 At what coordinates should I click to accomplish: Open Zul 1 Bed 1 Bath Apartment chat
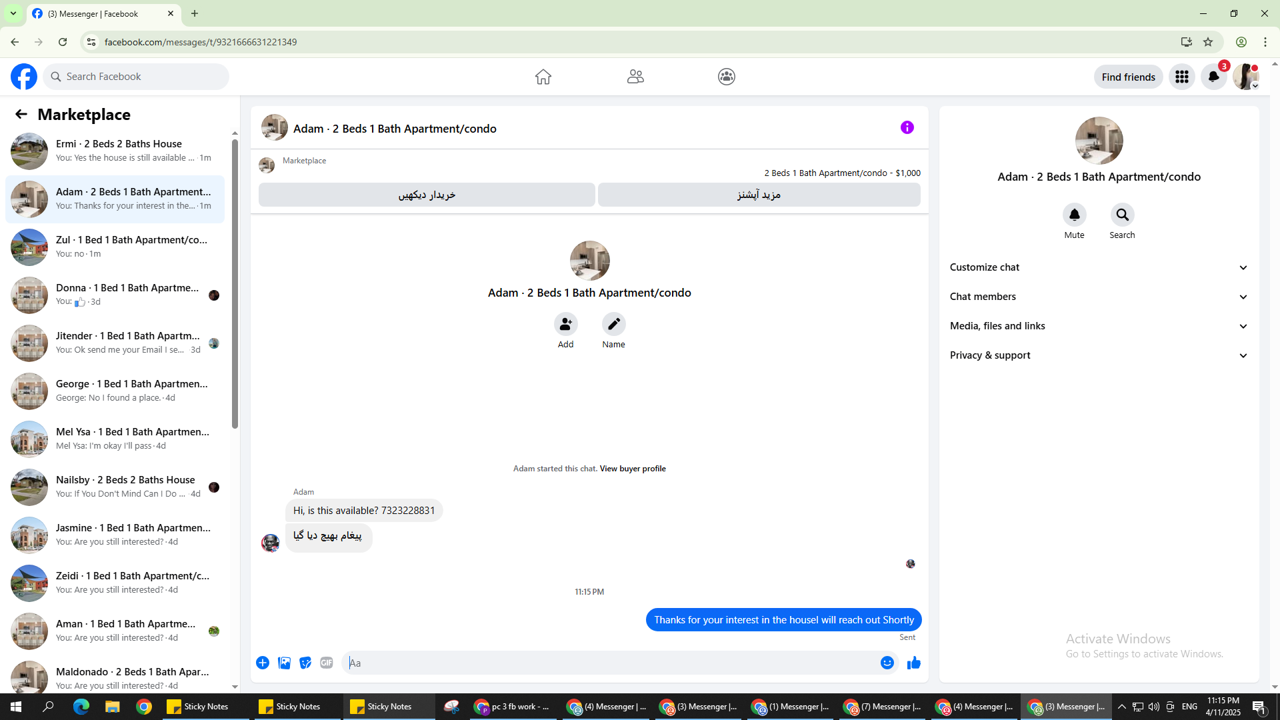(x=115, y=247)
